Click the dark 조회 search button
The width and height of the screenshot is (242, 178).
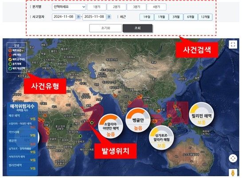click(137, 28)
